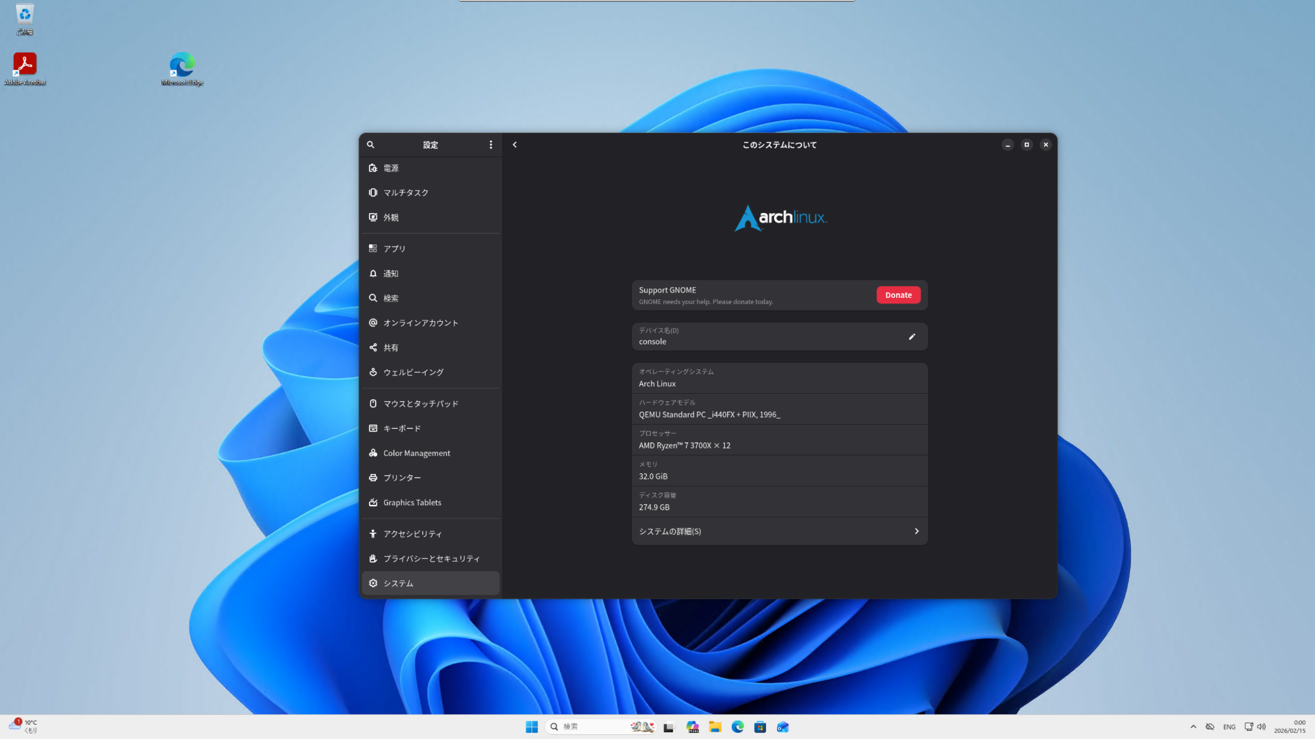Show hidden system tray icons
Screen dimensions: 1315x739
[1193, 727]
